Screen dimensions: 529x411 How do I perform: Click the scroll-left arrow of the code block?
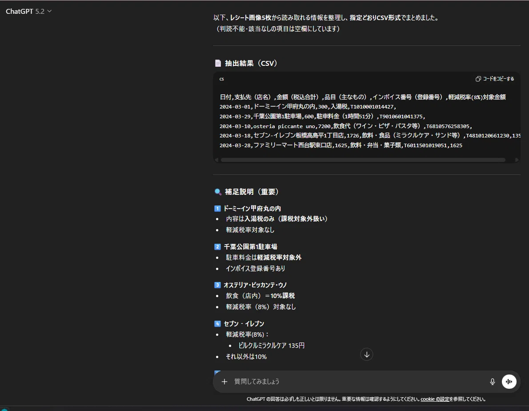(216, 160)
